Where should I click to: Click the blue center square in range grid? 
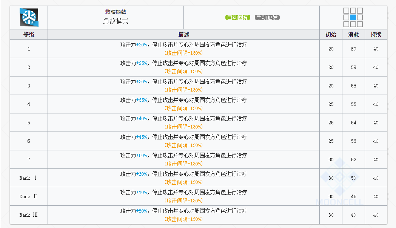click(353, 17)
